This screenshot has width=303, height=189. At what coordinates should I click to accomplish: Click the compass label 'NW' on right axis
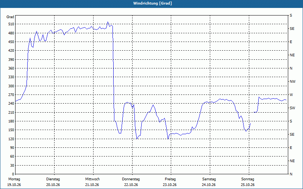292,82
